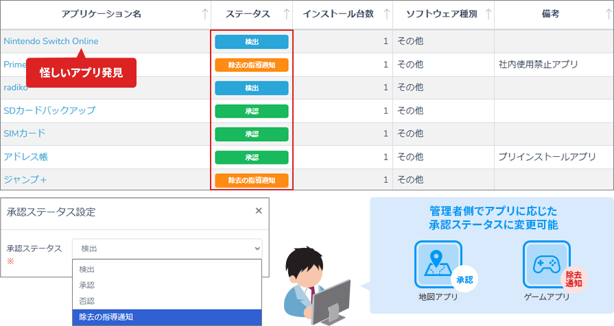
Task: Sort by the ステータス column arrow
Action: tap(287, 14)
